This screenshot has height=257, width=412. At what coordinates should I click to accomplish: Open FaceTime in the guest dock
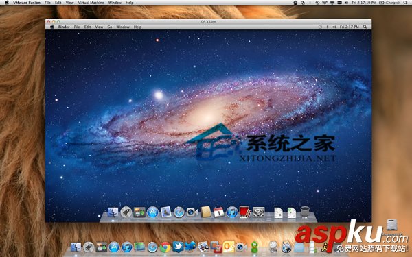(x=192, y=212)
